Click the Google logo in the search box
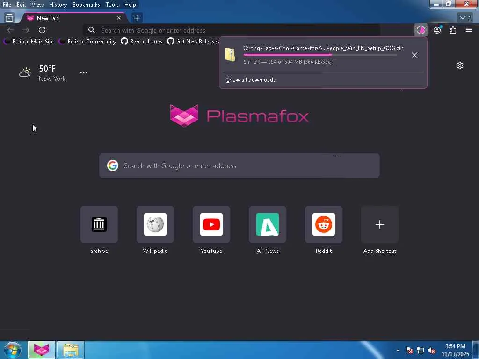Viewport: 479px width, 359px height. 113,165
